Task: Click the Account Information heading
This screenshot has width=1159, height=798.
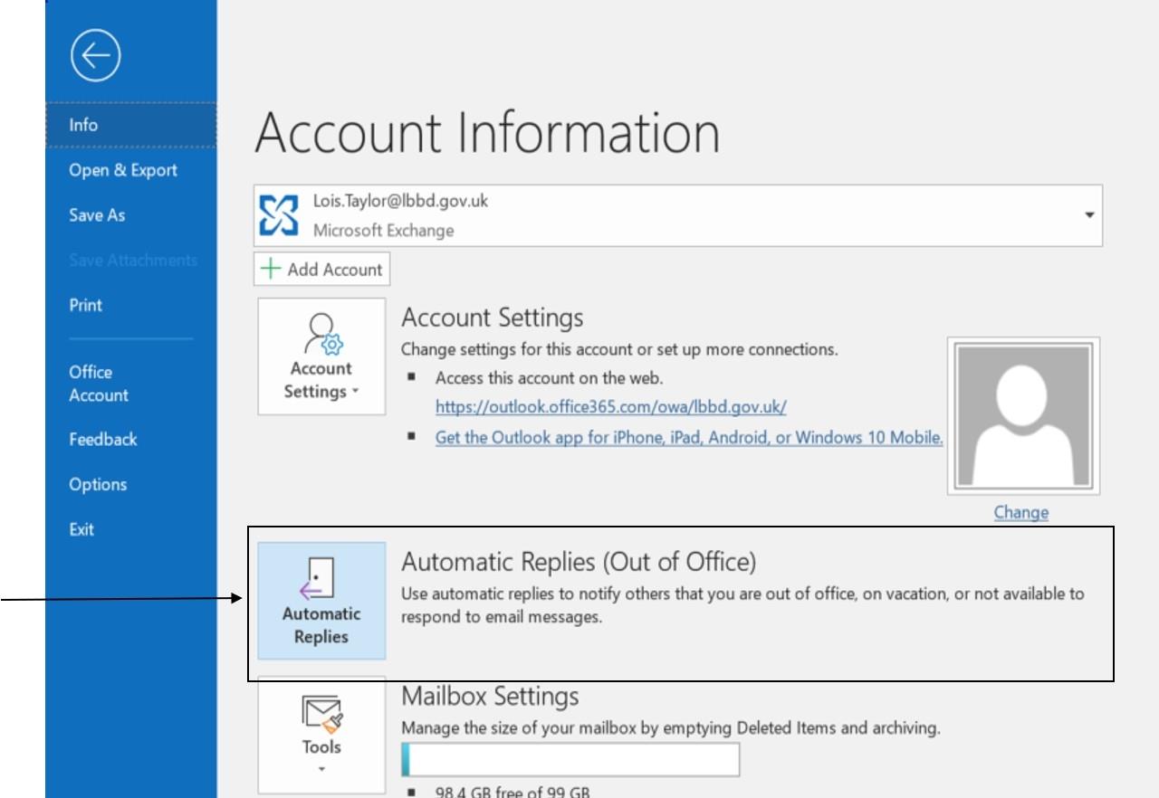Action: tap(487, 132)
